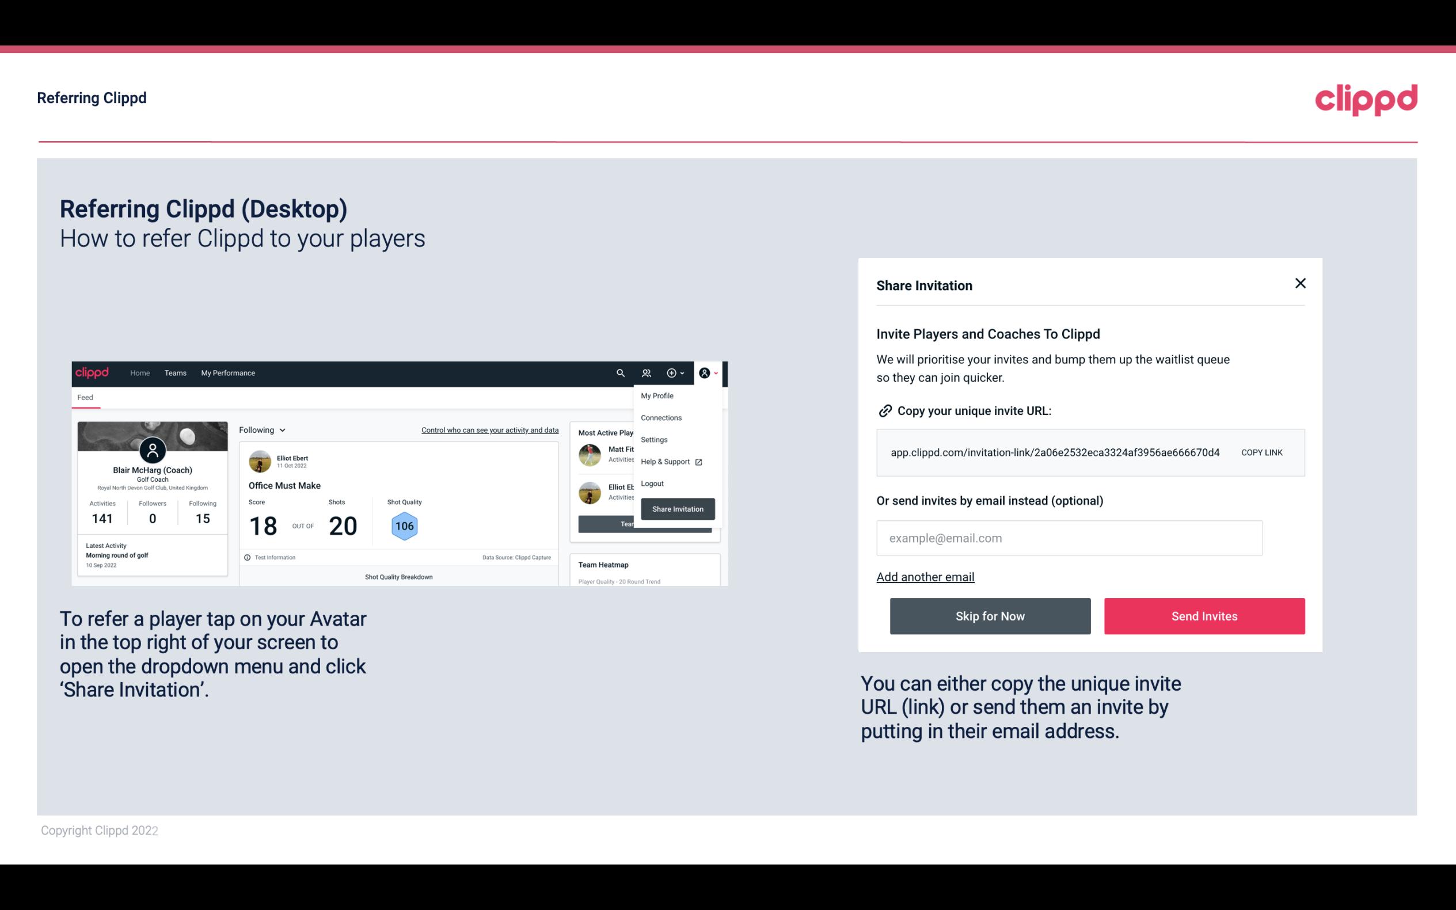Click the settings gear icon in dropdown
The image size is (1456, 910).
point(653,439)
